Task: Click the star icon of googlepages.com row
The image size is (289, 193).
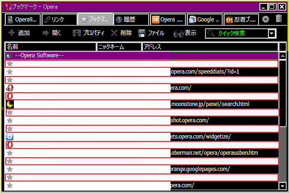Action: [x=10, y=169]
